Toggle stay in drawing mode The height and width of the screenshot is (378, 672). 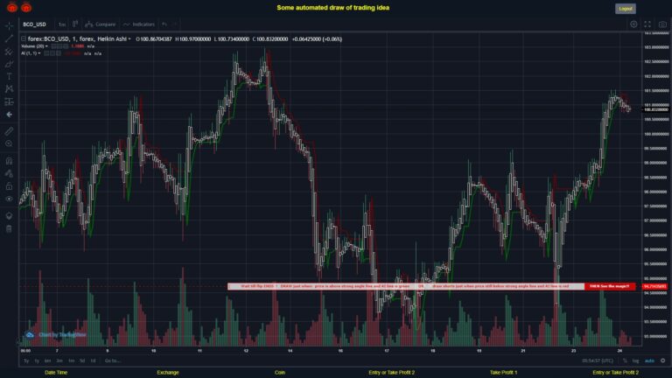coord(9,173)
